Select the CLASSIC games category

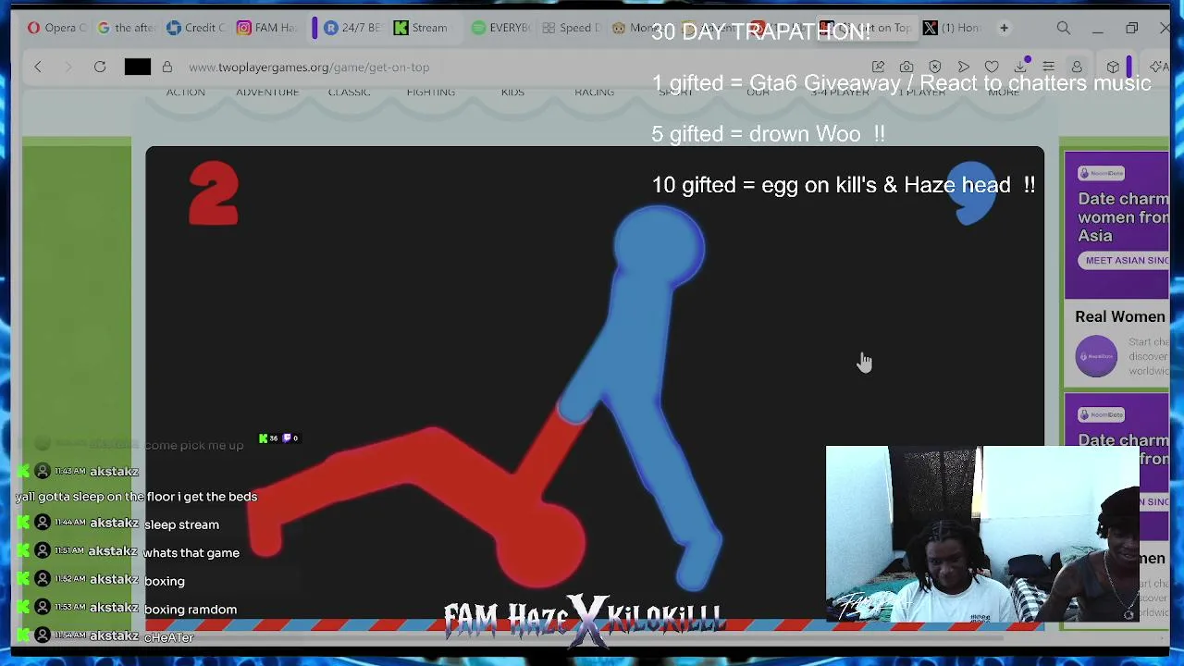(x=349, y=92)
